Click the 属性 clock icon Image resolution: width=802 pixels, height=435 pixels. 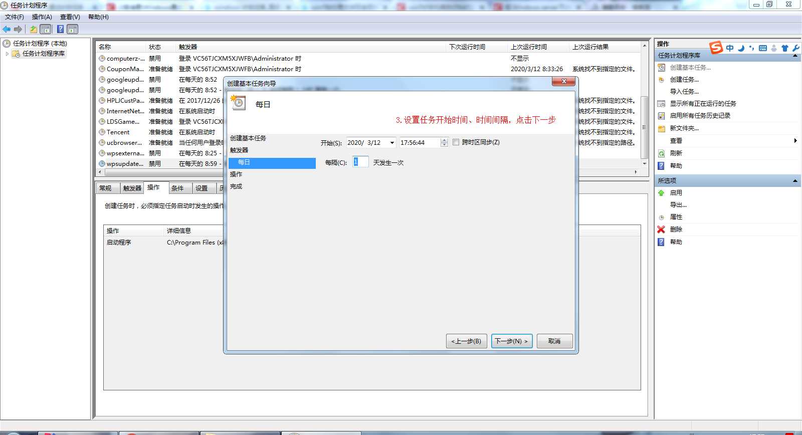point(662,217)
